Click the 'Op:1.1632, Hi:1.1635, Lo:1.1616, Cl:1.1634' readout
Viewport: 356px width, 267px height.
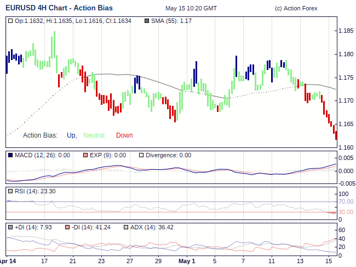coord(73,21)
